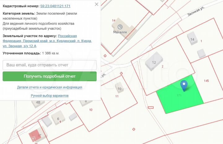Click the 'Звонкая ул.' street label

(196, 11)
